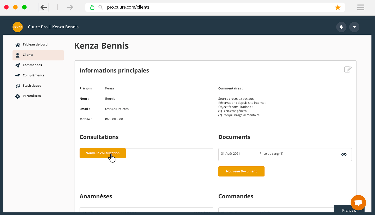Viewport: 375px width, 215px height.
Task: Click the Compléments leaf icon
Action: click(18, 75)
